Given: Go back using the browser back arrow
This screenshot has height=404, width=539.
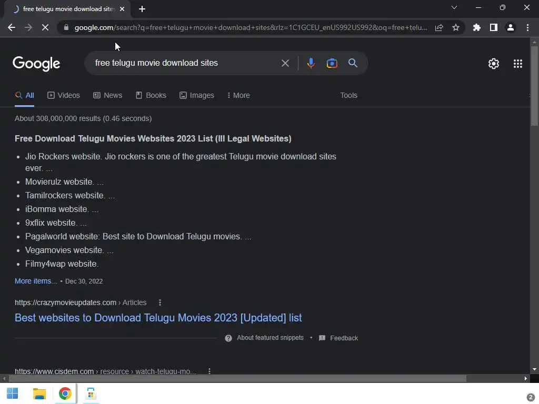Looking at the screenshot, I should pos(12,27).
